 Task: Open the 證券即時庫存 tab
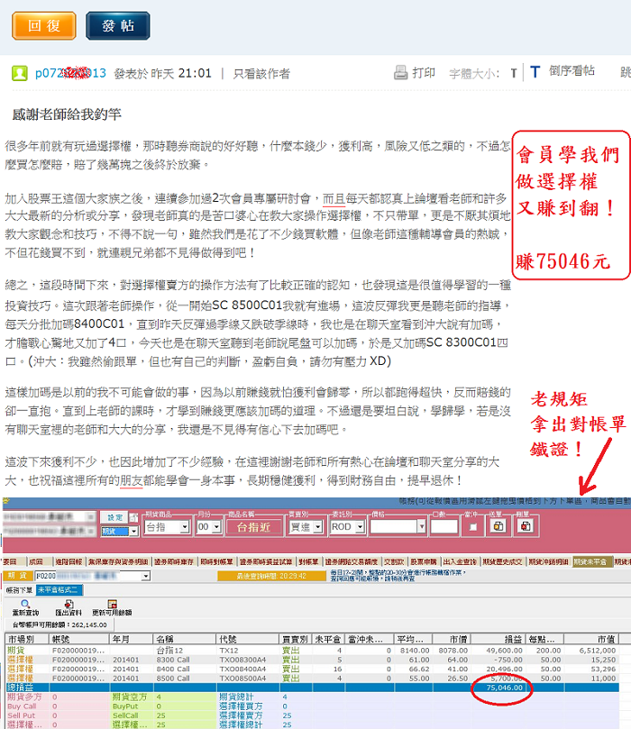pos(174,561)
